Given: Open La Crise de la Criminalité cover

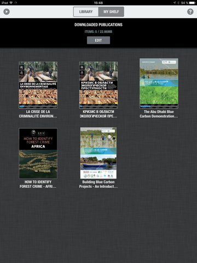Looking at the screenshot, I should pos(38,85).
